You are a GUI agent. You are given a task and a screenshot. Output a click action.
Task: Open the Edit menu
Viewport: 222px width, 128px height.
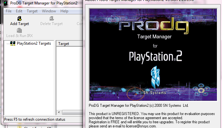[19, 11]
